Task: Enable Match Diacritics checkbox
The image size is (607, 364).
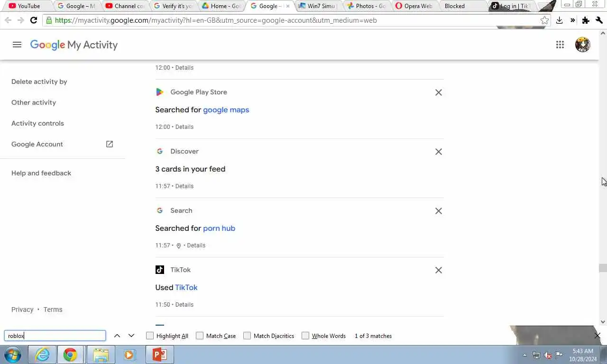Action: click(247, 336)
